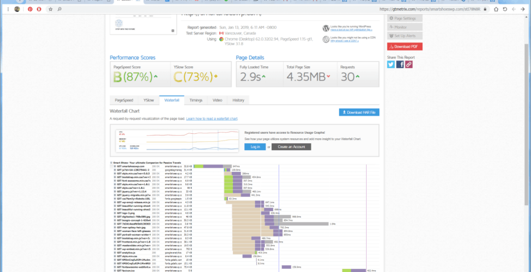Expand GET logo-2.png request details
Screen dimensions: 531x272
(115, 213)
